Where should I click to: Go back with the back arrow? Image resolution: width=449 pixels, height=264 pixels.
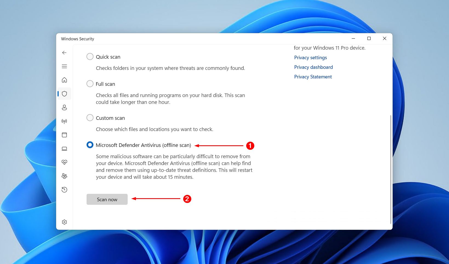click(x=64, y=53)
